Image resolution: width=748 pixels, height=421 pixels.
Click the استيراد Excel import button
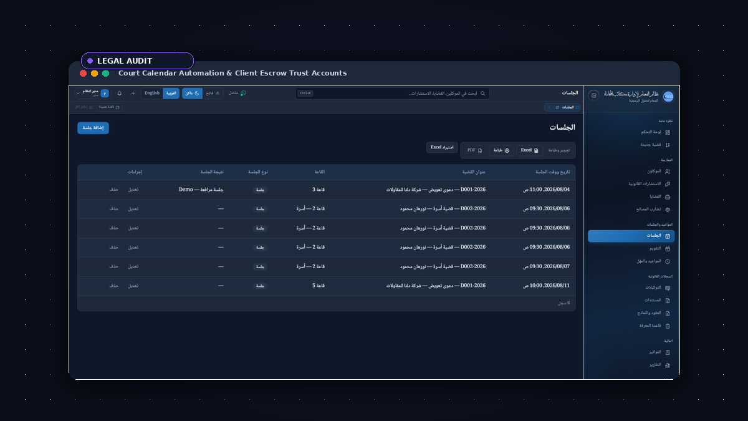coord(442,147)
